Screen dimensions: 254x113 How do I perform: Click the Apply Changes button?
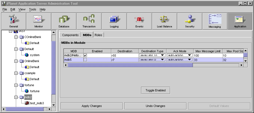tap(92, 106)
